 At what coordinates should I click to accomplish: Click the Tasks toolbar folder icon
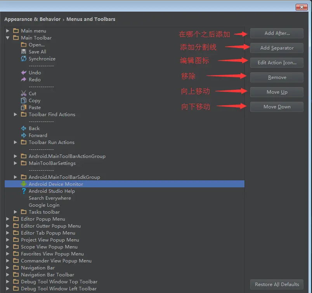point(24,212)
